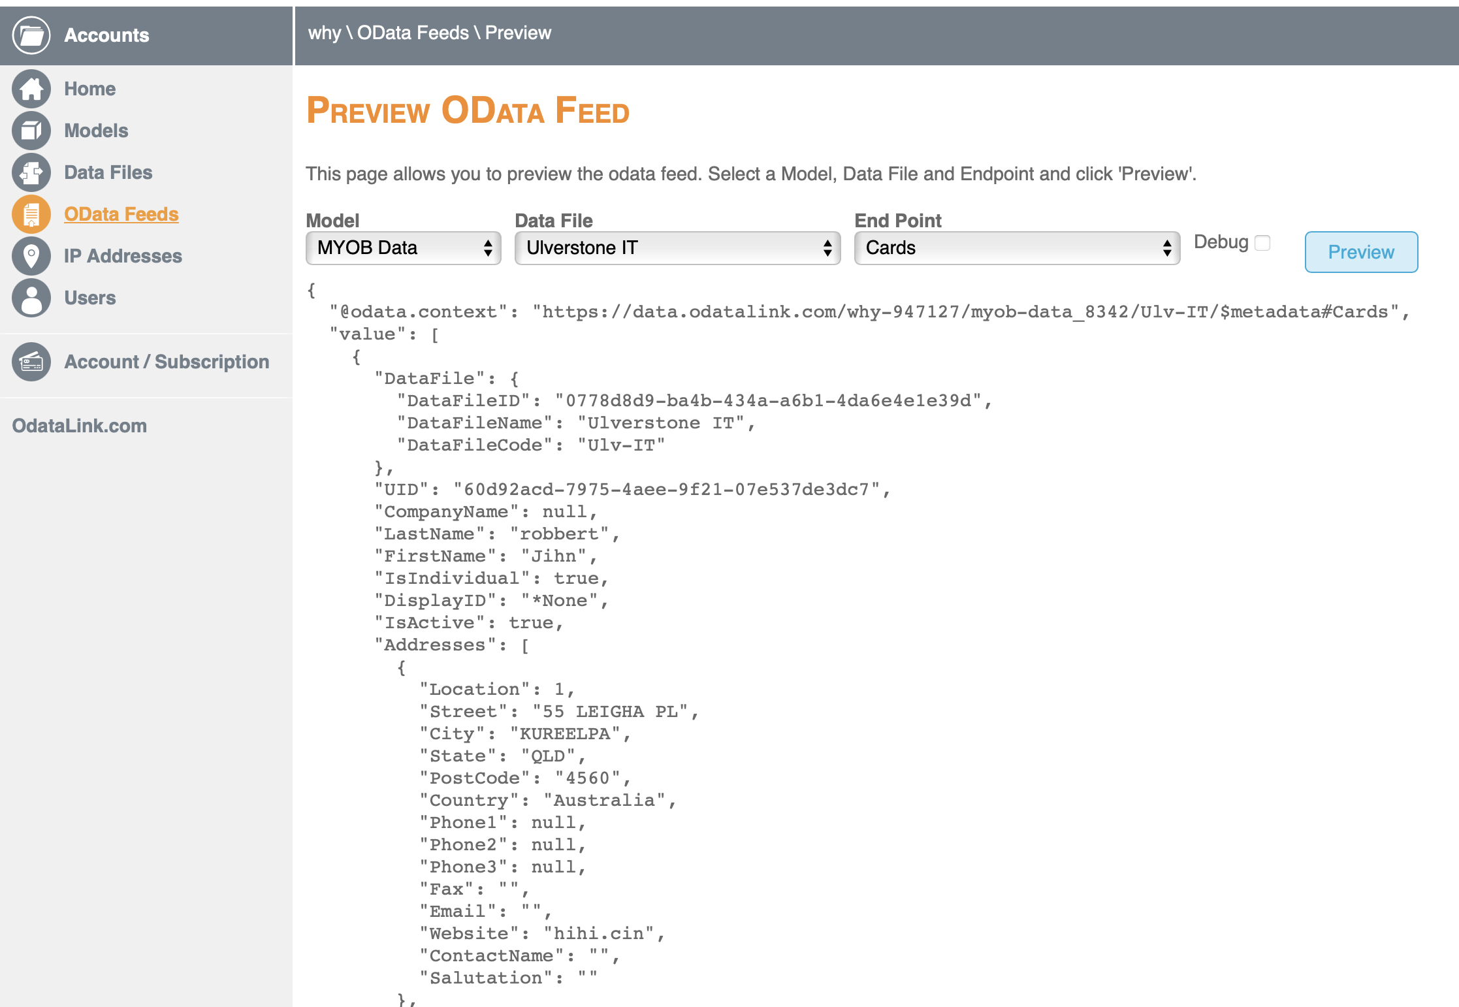
Task: Click the "DataFile": { line
Action: tap(446, 379)
